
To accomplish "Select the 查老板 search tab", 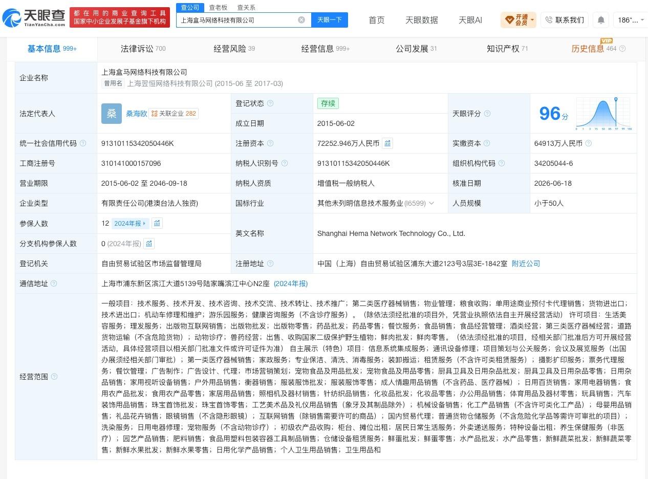I will 218,7.
